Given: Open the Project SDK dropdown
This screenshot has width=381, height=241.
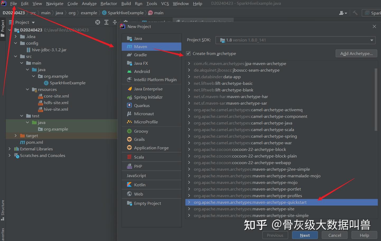Looking at the screenshot, I should pos(372,40).
